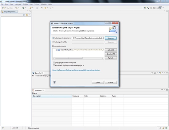This screenshot has width=169, height=130.
Task: Click the projects list right scroll arrow
Action: [103, 58]
